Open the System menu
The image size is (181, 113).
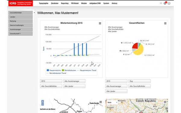tap(106, 3)
